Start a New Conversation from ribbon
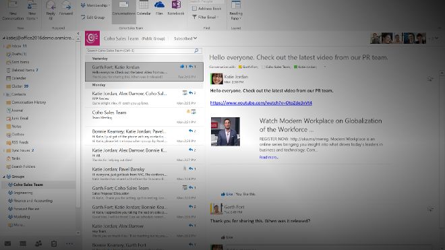 [13, 11]
